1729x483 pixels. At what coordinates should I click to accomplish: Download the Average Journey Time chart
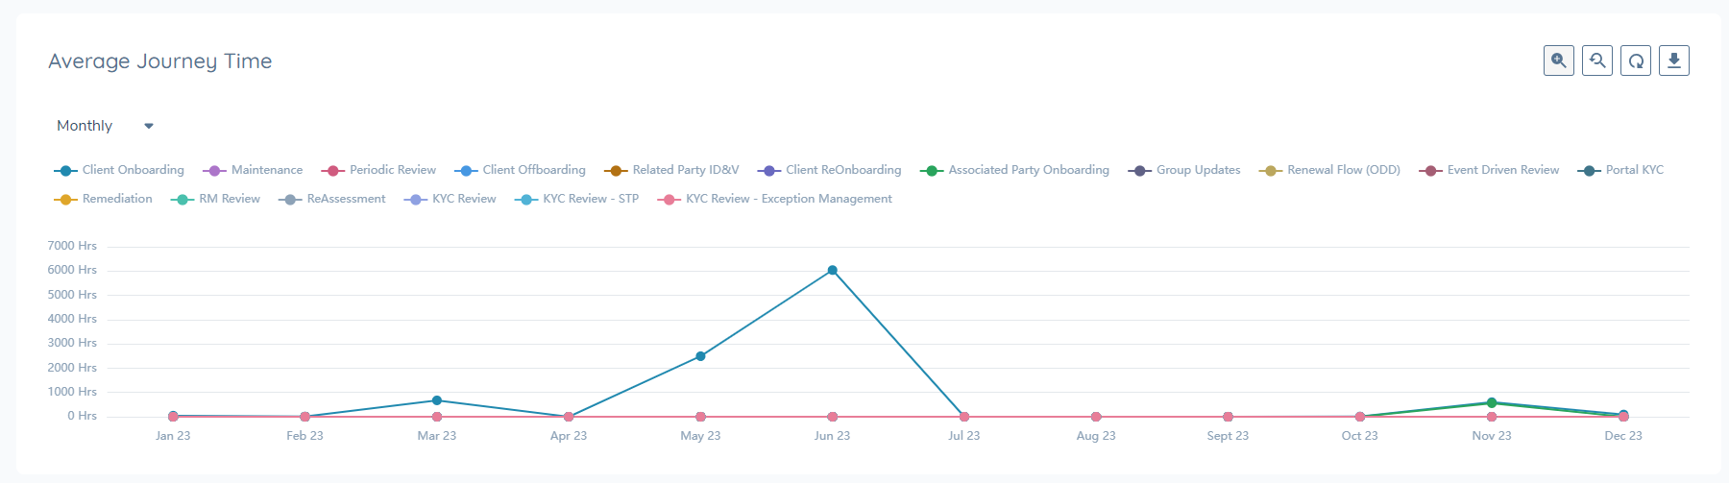coord(1673,60)
